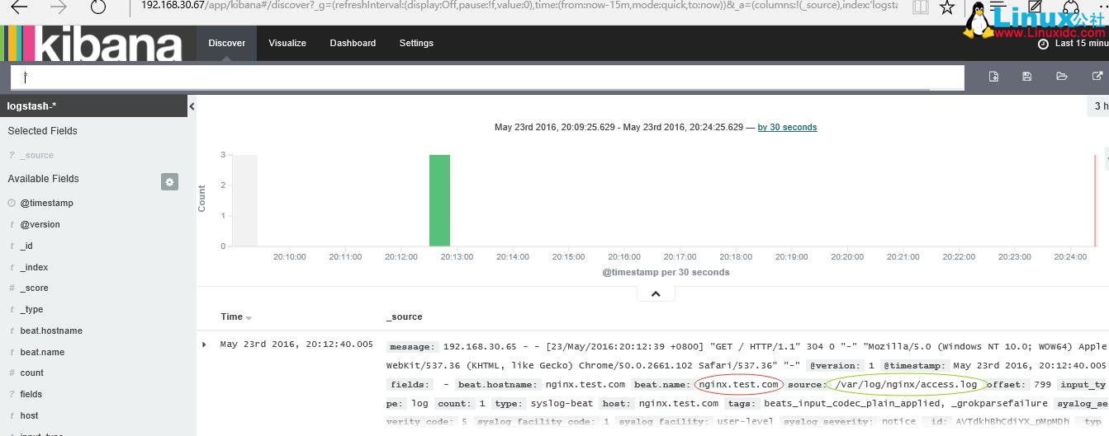Select the count field
Viewport: 1109px width, 436px height.
click(x=32, y=373)
